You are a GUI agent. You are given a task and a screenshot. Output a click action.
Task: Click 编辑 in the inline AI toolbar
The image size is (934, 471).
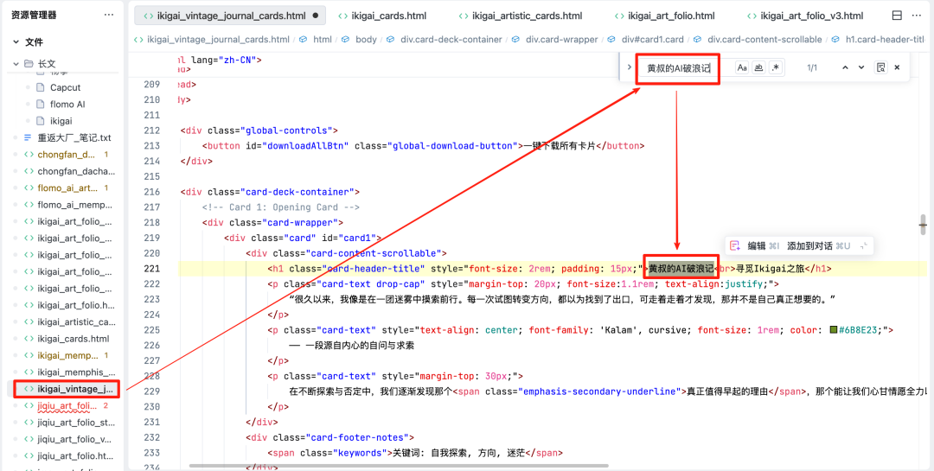756,245
